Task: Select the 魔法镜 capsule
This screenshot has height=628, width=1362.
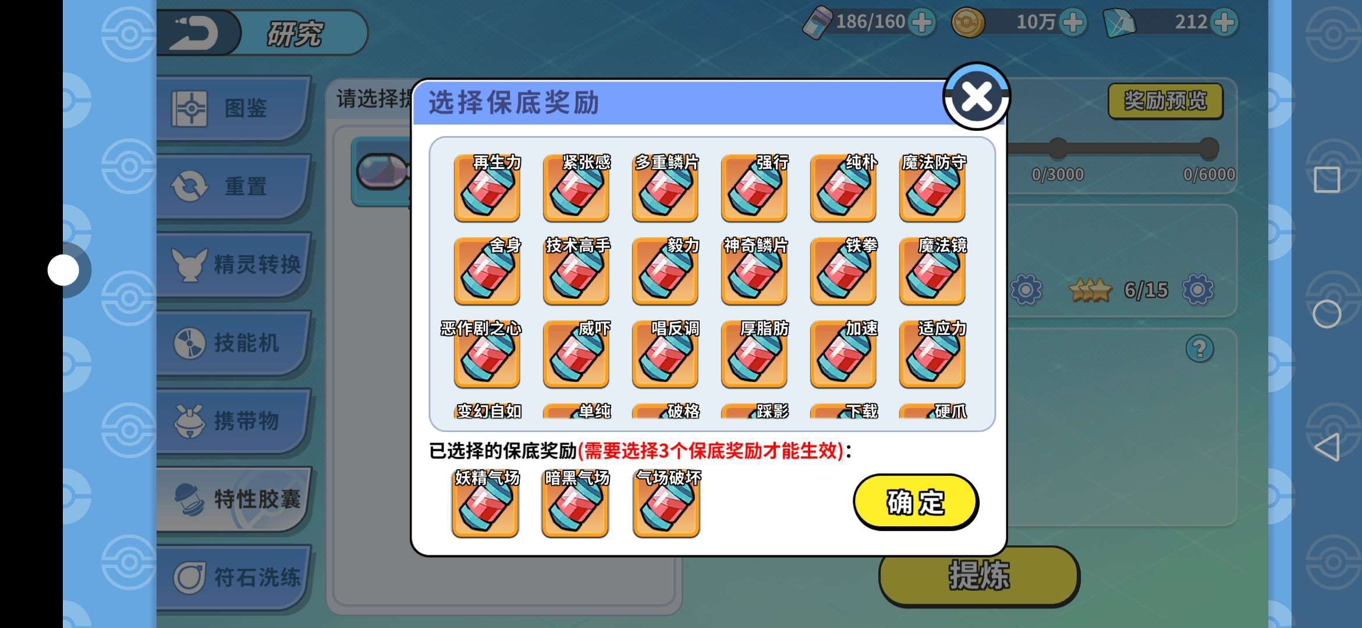Action: (x=932, y=271)
